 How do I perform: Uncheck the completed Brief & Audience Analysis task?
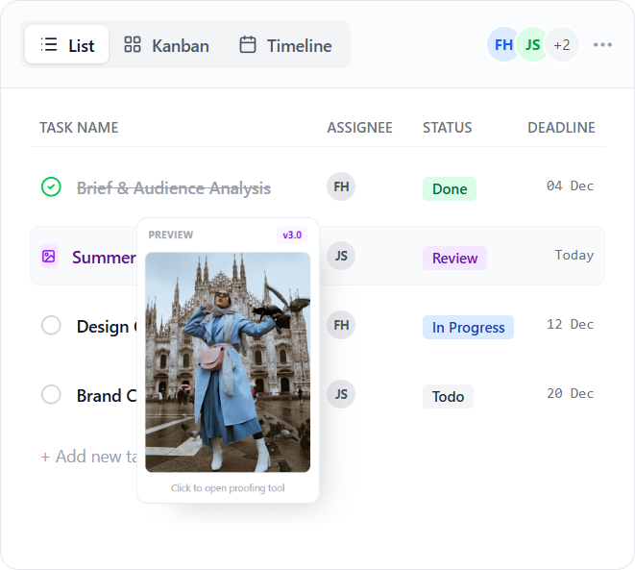tap(52, 187)
